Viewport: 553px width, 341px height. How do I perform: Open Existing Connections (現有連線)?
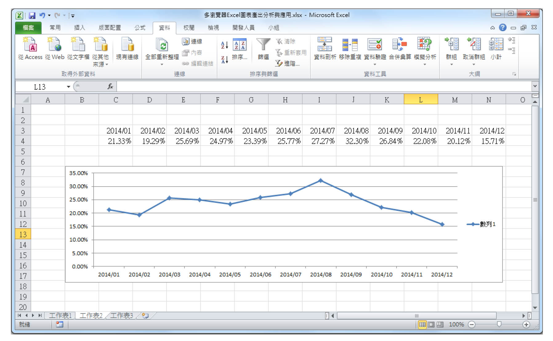tap(127, 48)
